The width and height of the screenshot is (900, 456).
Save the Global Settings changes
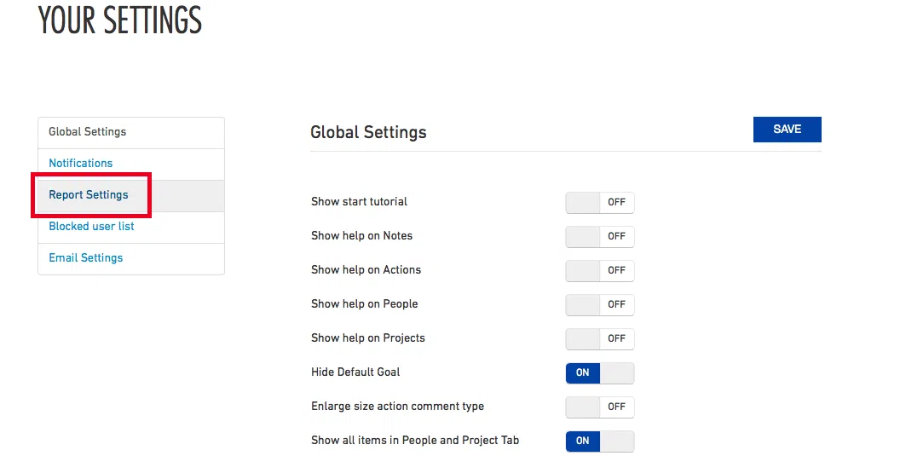(787, 130)
